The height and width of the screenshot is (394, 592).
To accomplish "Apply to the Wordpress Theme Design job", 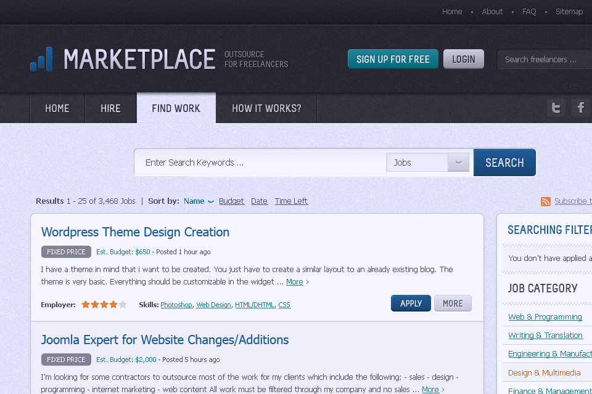I will pos(410,303).
